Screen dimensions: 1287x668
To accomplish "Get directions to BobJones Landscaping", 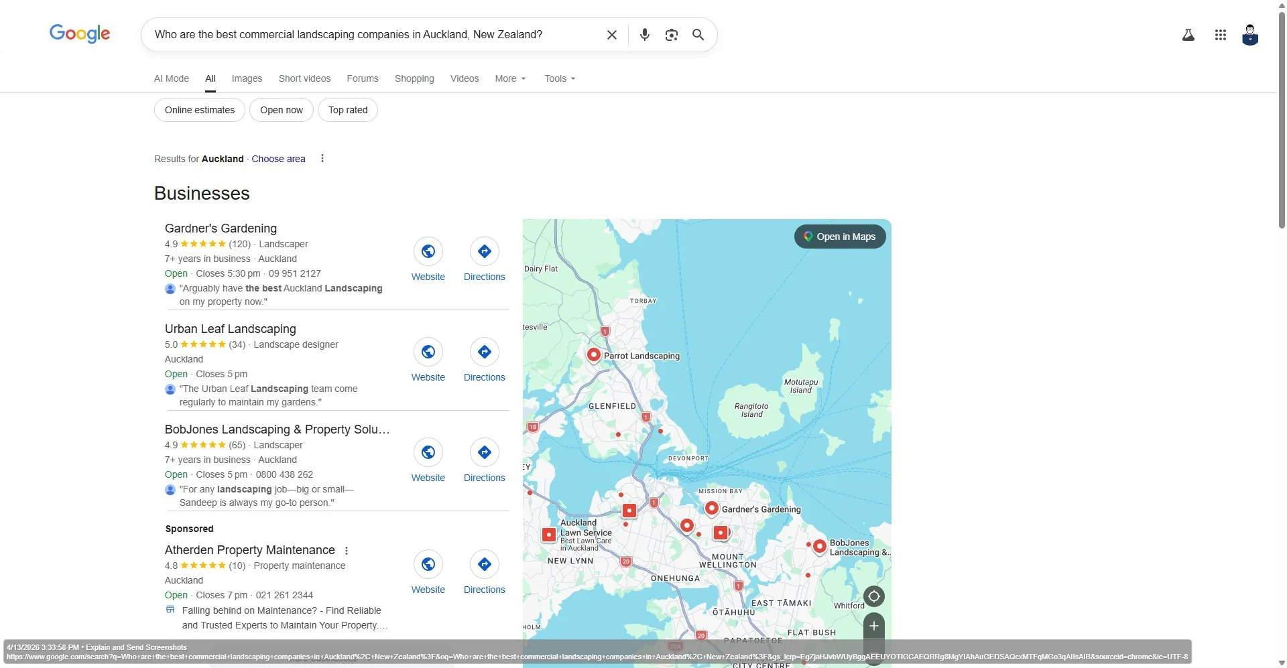I will (485, 452).
